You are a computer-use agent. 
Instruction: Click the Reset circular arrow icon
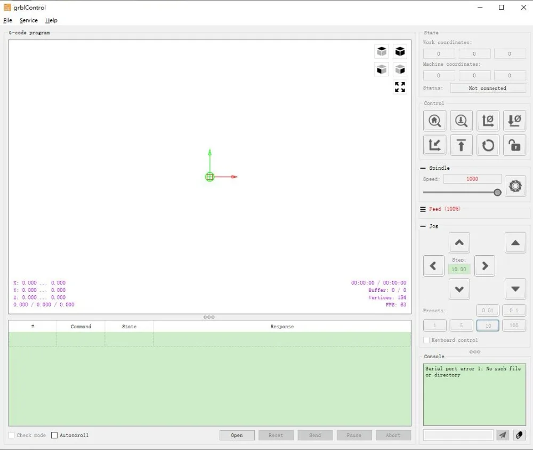click(x=488, y=145)
